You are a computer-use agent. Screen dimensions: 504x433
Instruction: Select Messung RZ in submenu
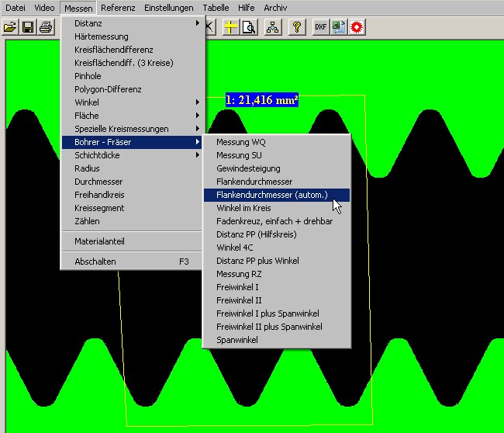(277, 274)
